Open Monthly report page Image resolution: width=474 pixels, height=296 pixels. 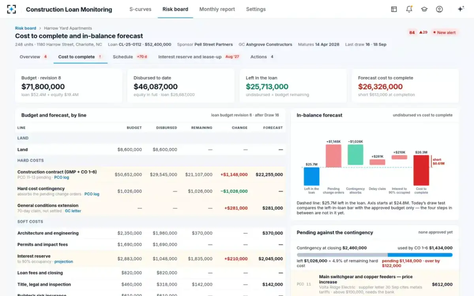(217, 9)
